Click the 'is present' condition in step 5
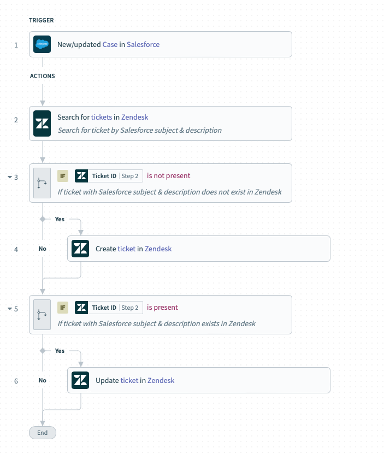Image resolution: width=384 pixels, height=454 pixels. coord(162,308)
